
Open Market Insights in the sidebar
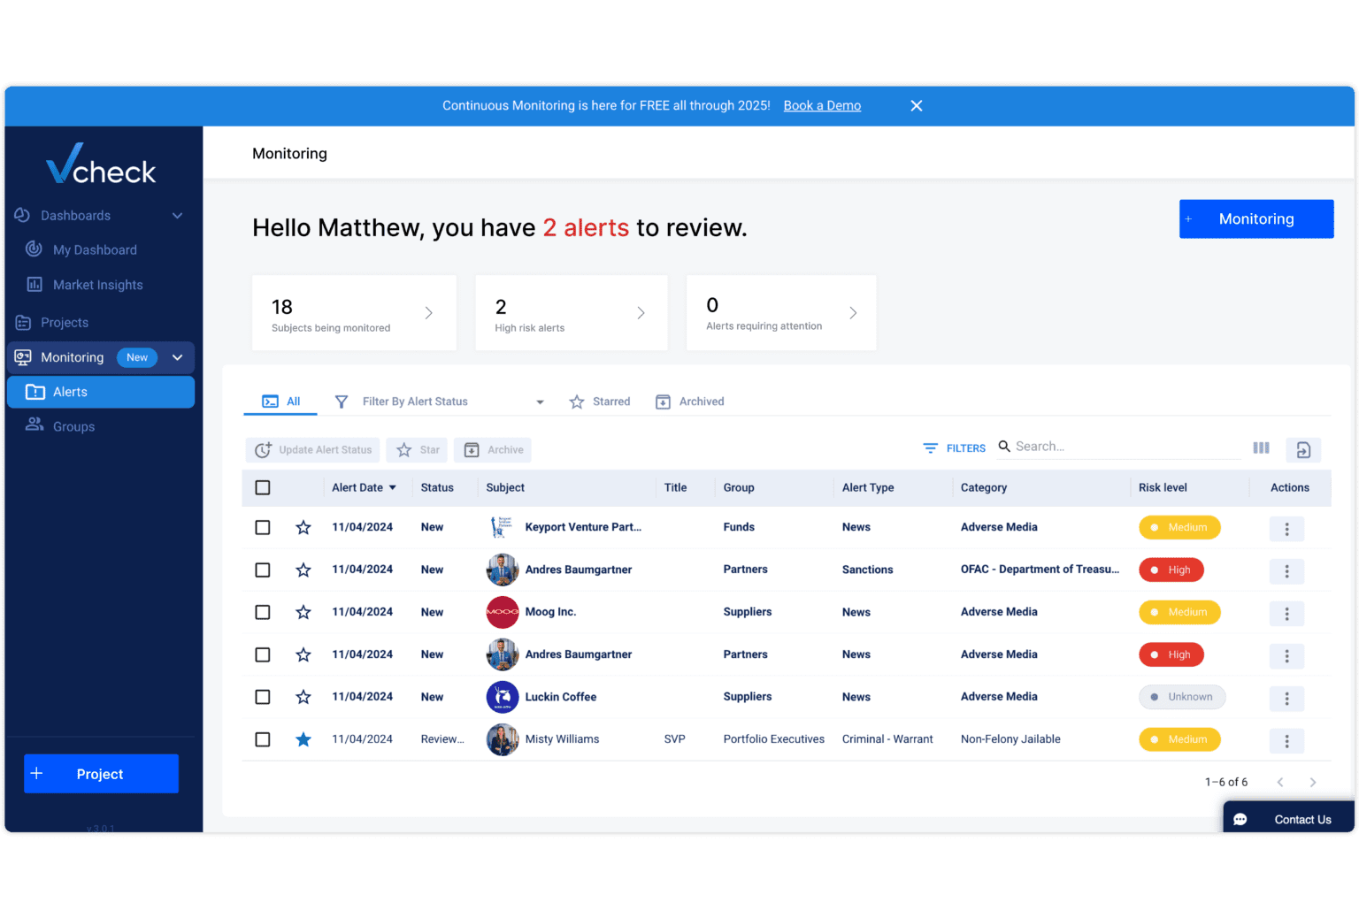click(x=98, y=285)
